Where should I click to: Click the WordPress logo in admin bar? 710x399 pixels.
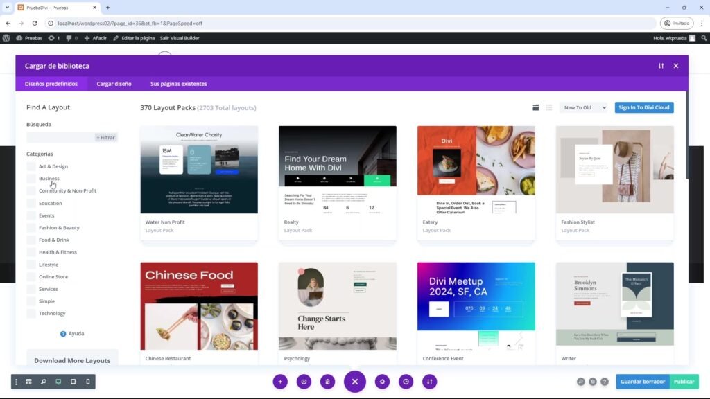pyautogui.click(x=6, y=38)
